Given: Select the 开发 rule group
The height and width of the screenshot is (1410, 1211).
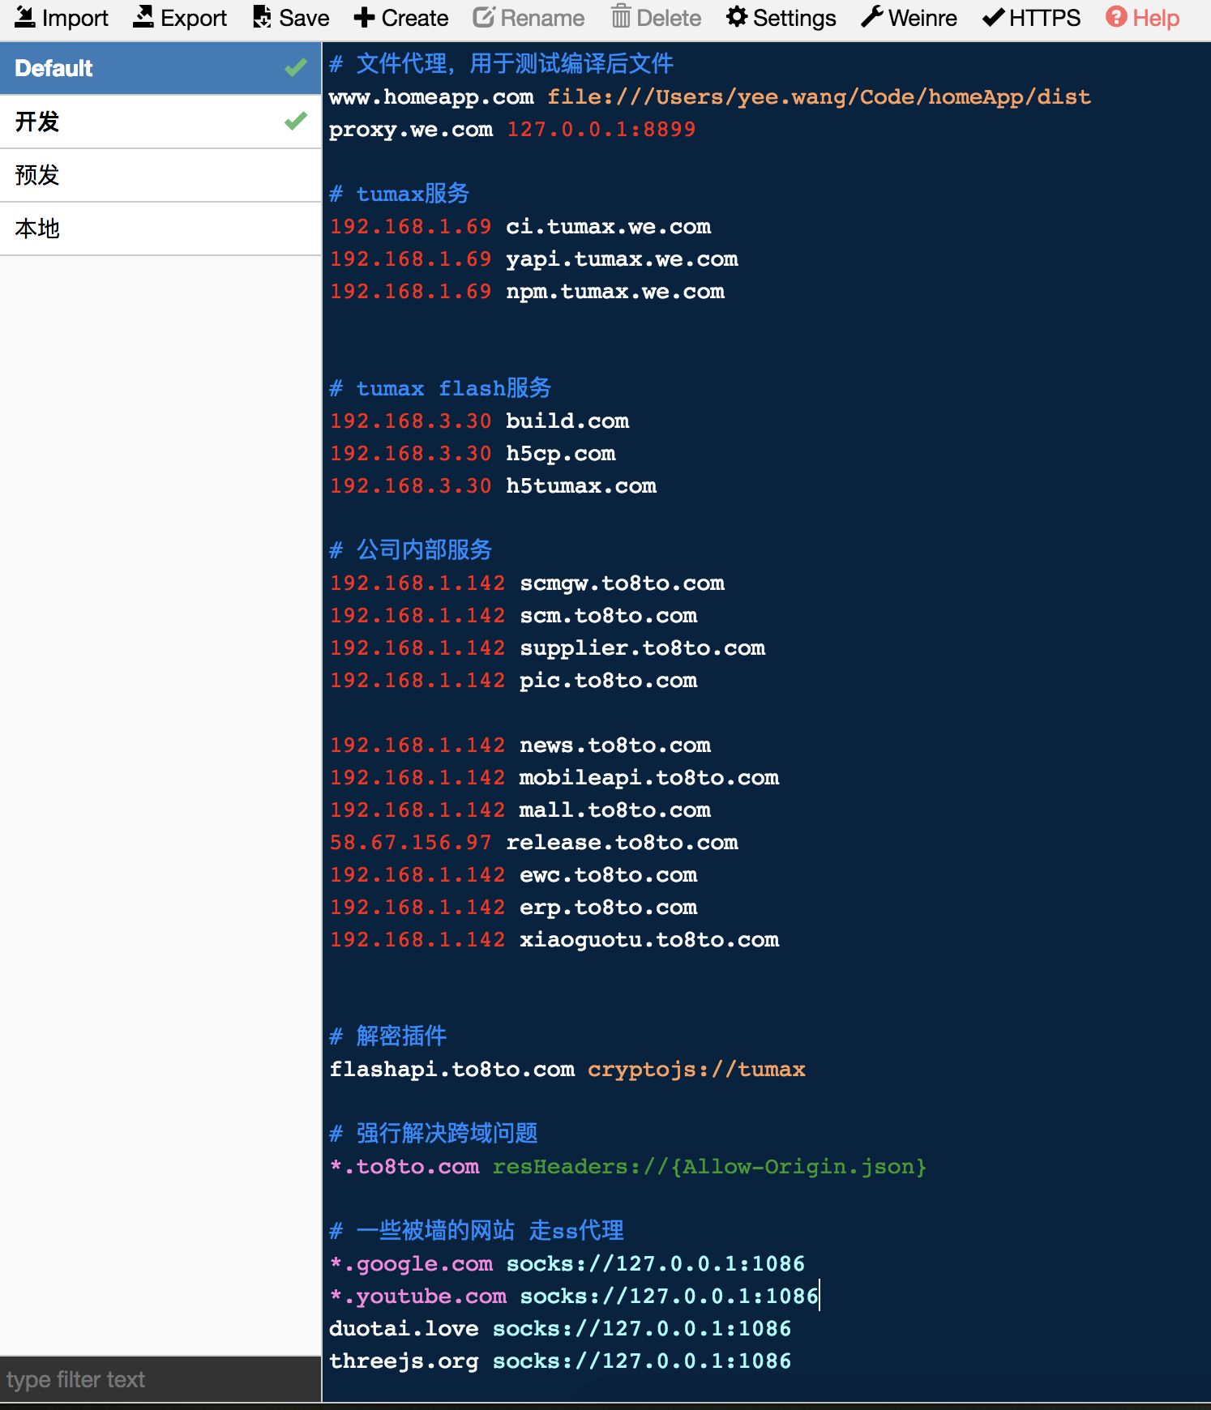Looking at the screenshot, I should (x=160, y=122).
